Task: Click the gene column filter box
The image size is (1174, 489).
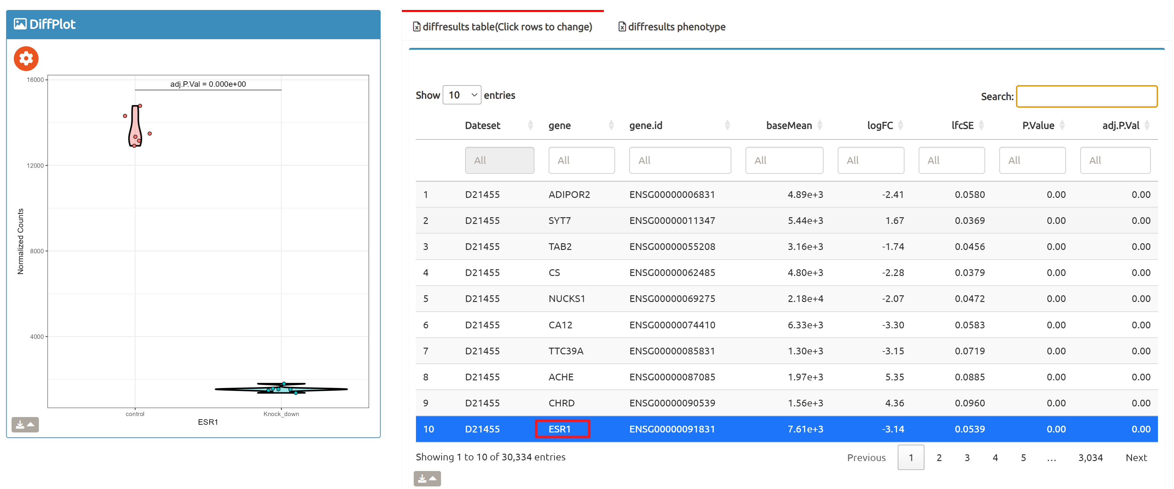Action: coord(581,160)
